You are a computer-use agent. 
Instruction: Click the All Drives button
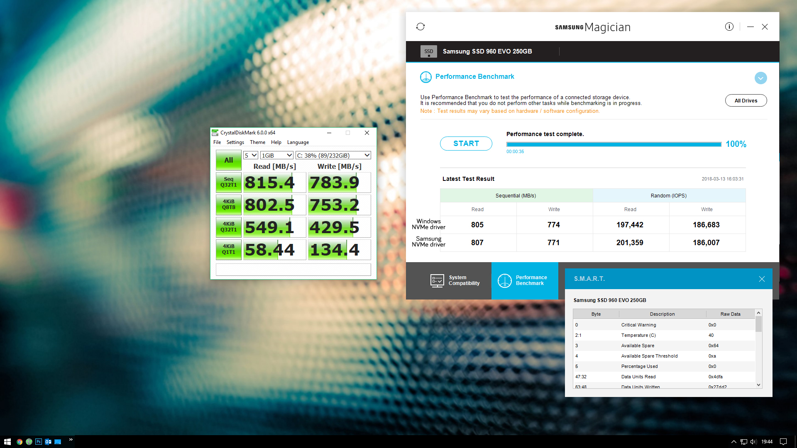(746, 100)
